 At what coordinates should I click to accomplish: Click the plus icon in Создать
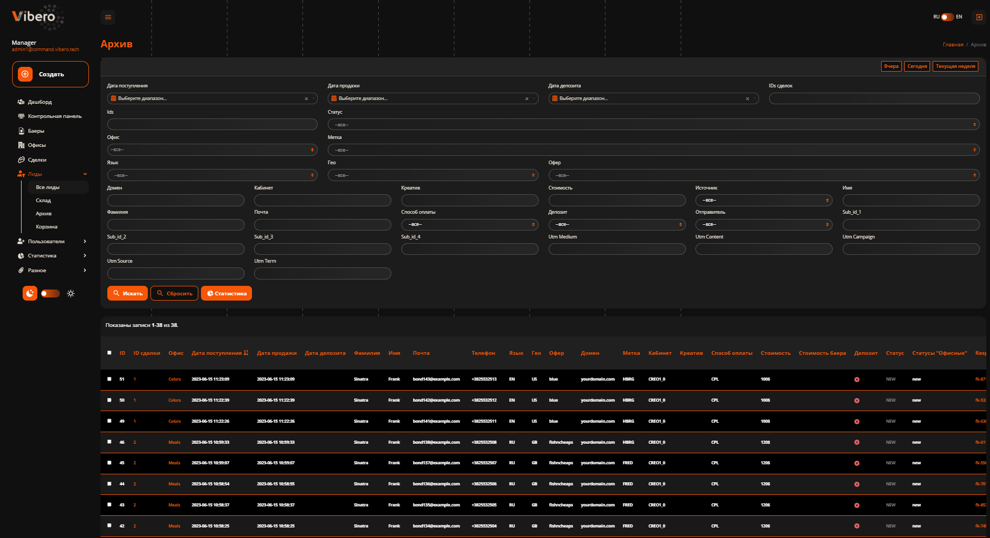coord(25,74)
